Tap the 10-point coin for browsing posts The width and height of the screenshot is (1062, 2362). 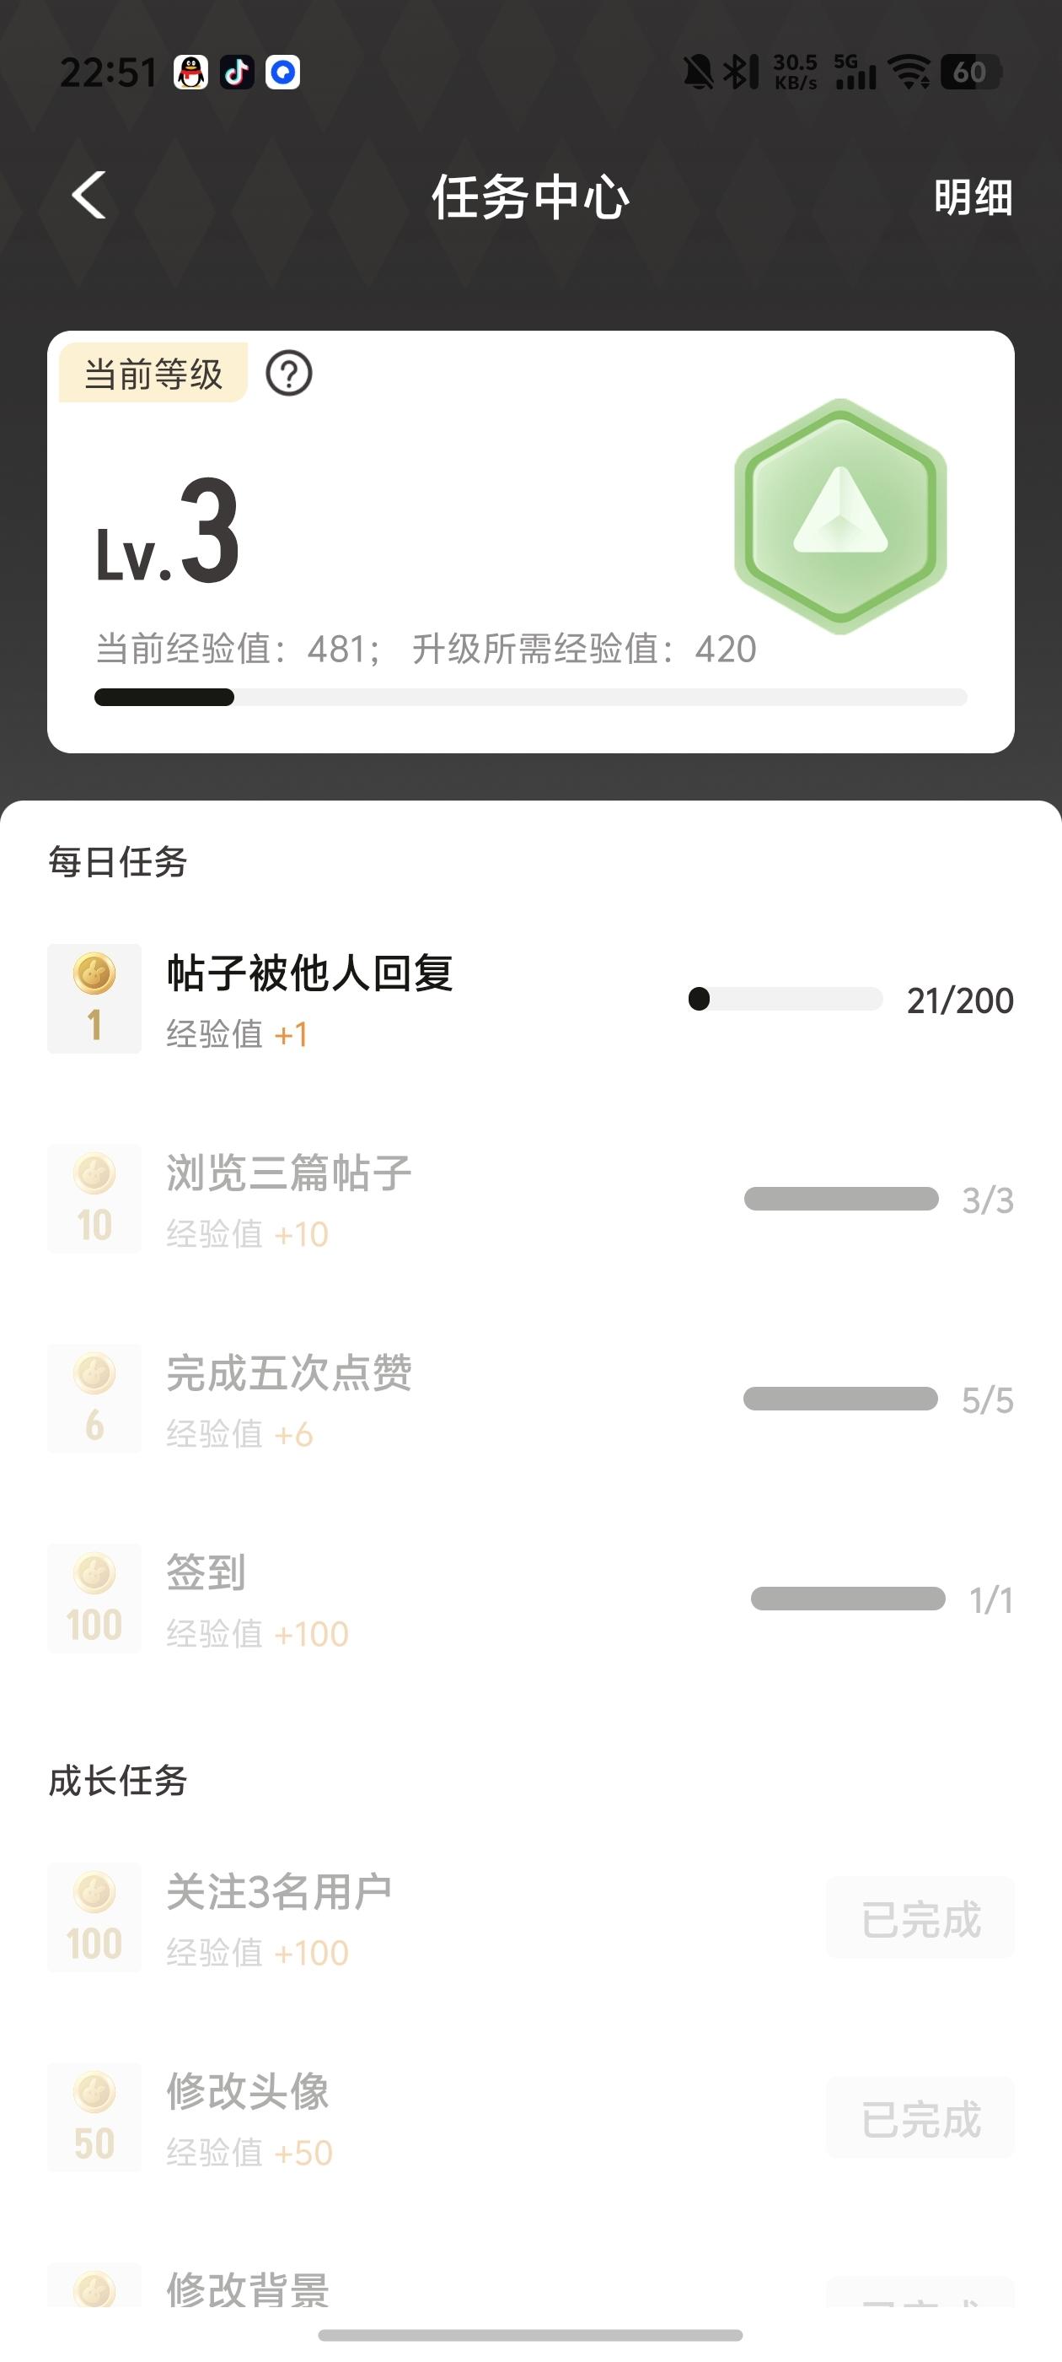pyautogui.click(x=94, y=1198)
